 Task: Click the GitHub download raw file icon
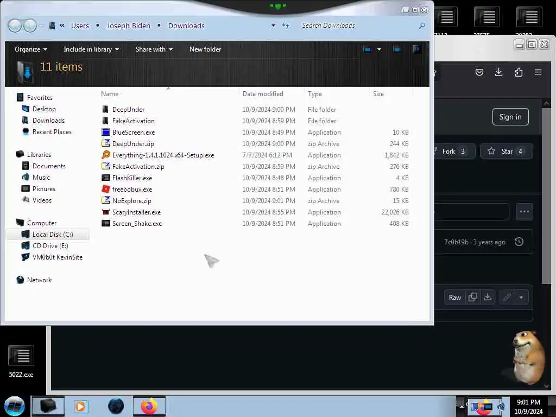click(x=488, y=297)
